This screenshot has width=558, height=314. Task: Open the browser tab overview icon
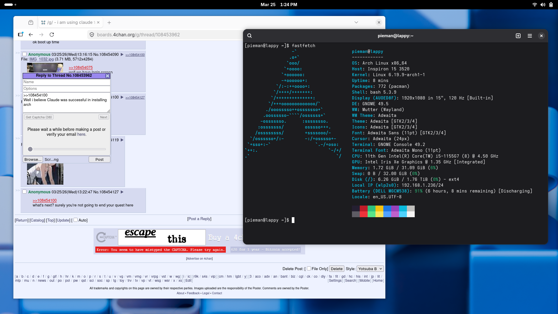pyautogui.click(x=31, y=23)
